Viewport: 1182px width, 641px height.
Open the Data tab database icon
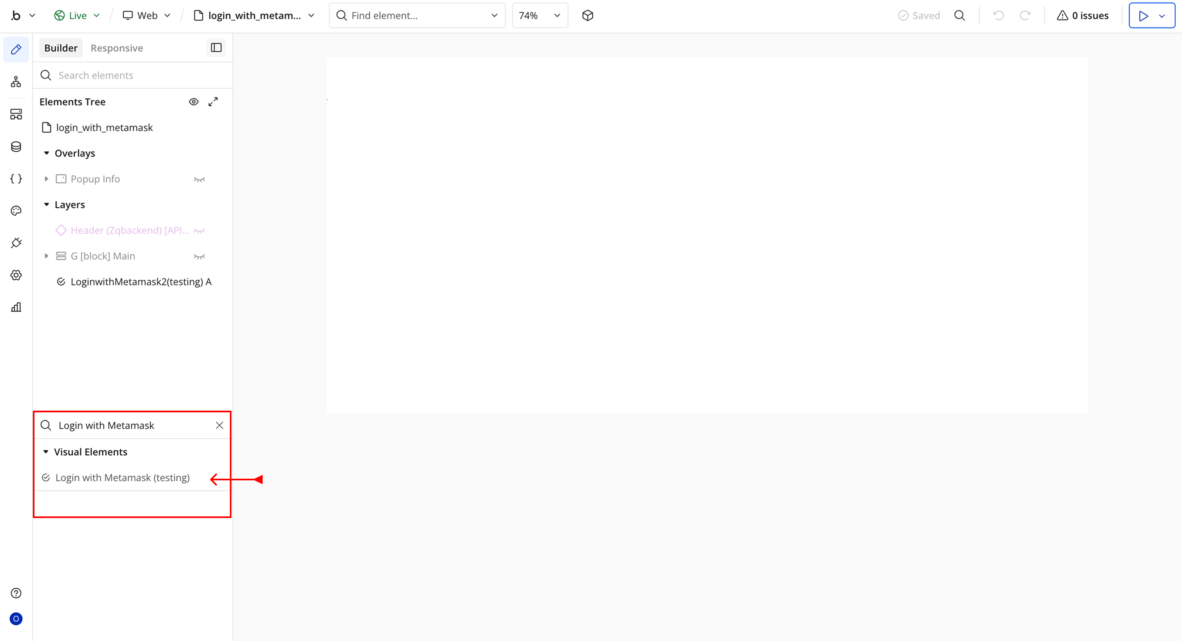click(16, 147)
